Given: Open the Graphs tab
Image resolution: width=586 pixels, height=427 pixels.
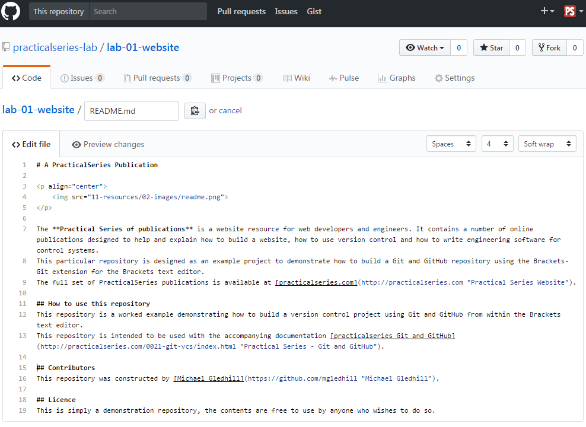Looking at the screenshot, I should point(397,78).
